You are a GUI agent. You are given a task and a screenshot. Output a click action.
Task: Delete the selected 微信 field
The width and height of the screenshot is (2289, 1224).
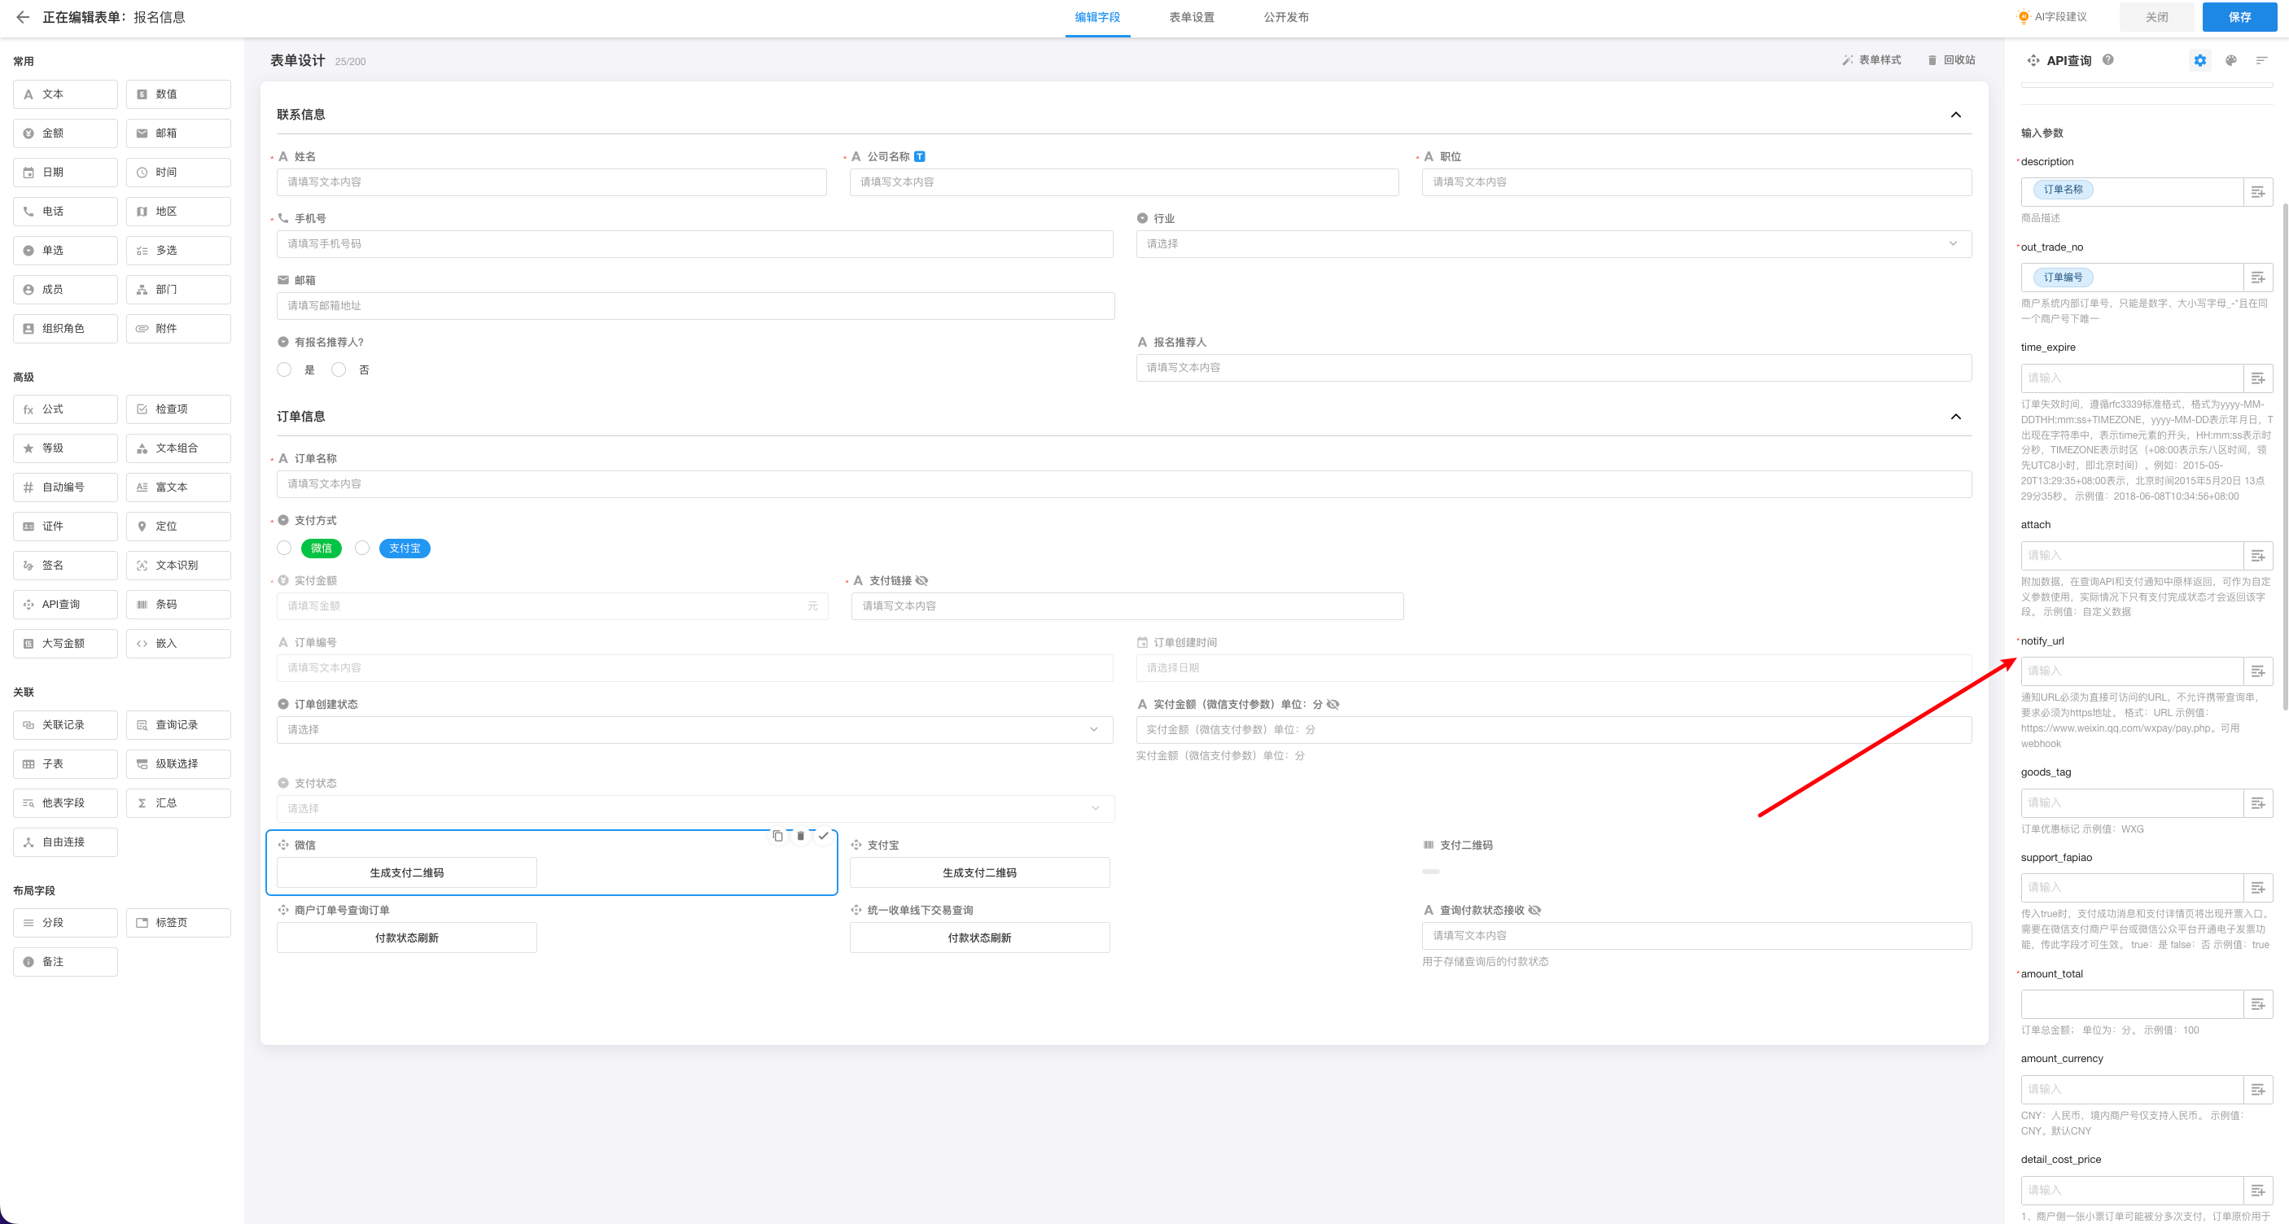(801, 836)
